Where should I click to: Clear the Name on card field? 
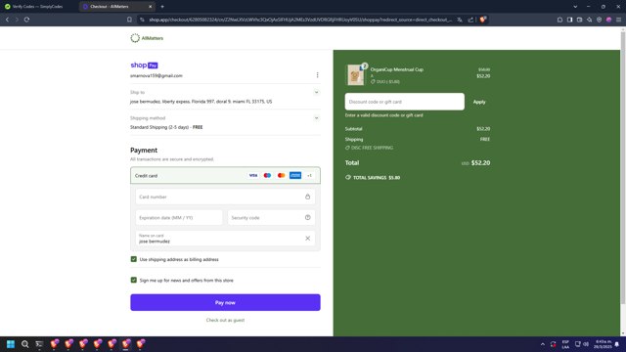click(x=307, y=239)
